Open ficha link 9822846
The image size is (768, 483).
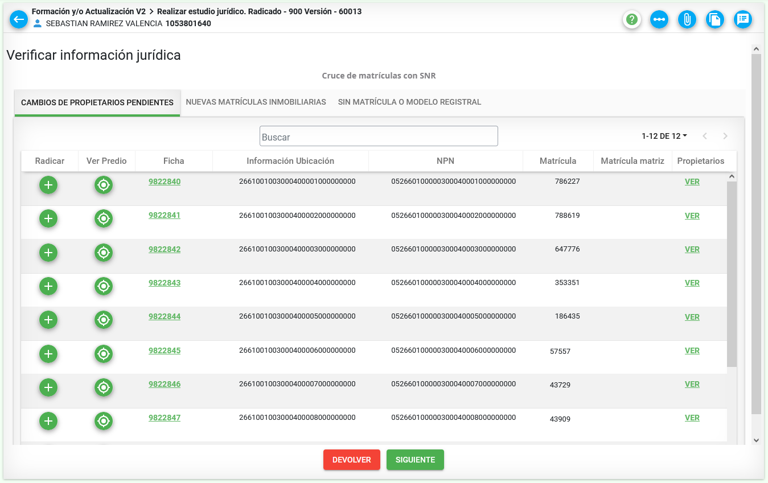coord(165,384)
